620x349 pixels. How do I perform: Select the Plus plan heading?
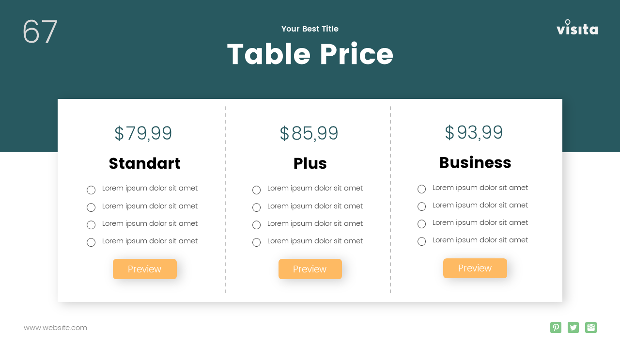click(x=310, y=163)
